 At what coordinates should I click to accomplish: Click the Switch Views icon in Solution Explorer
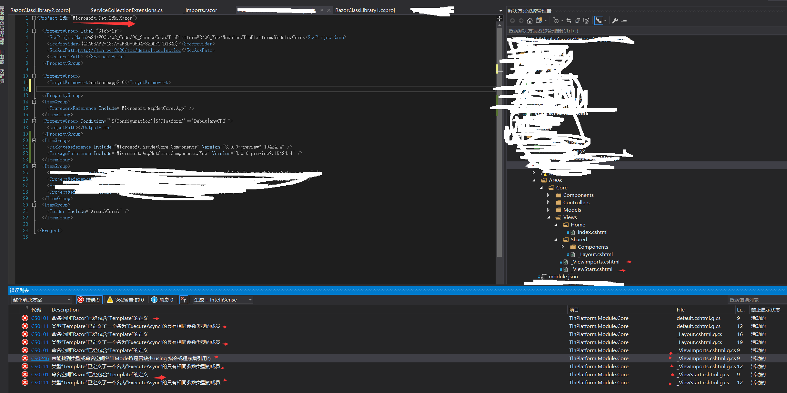pyautogui.click(x=539, y=21)
